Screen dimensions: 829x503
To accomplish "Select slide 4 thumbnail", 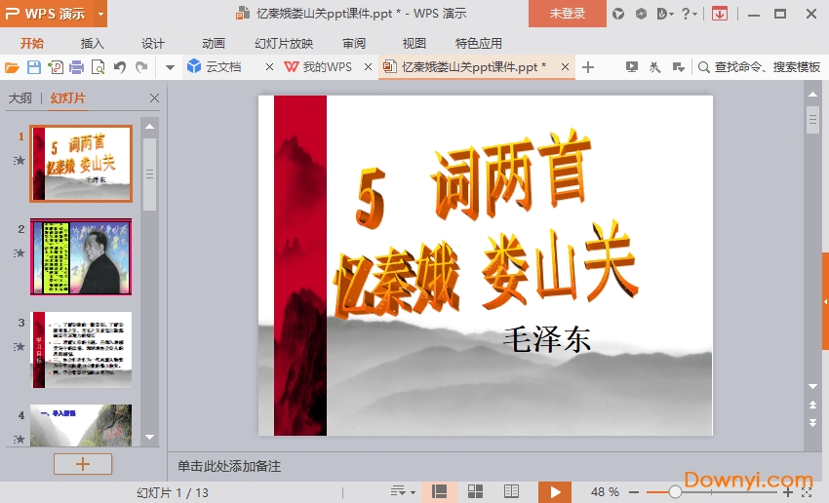I will (81, 425).
